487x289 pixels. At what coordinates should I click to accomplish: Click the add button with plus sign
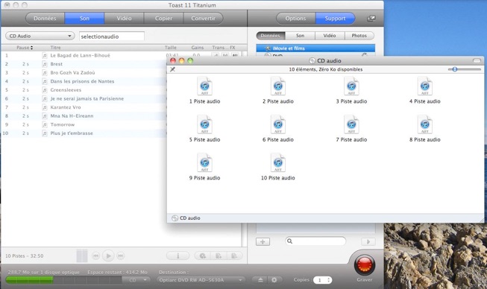263,241
